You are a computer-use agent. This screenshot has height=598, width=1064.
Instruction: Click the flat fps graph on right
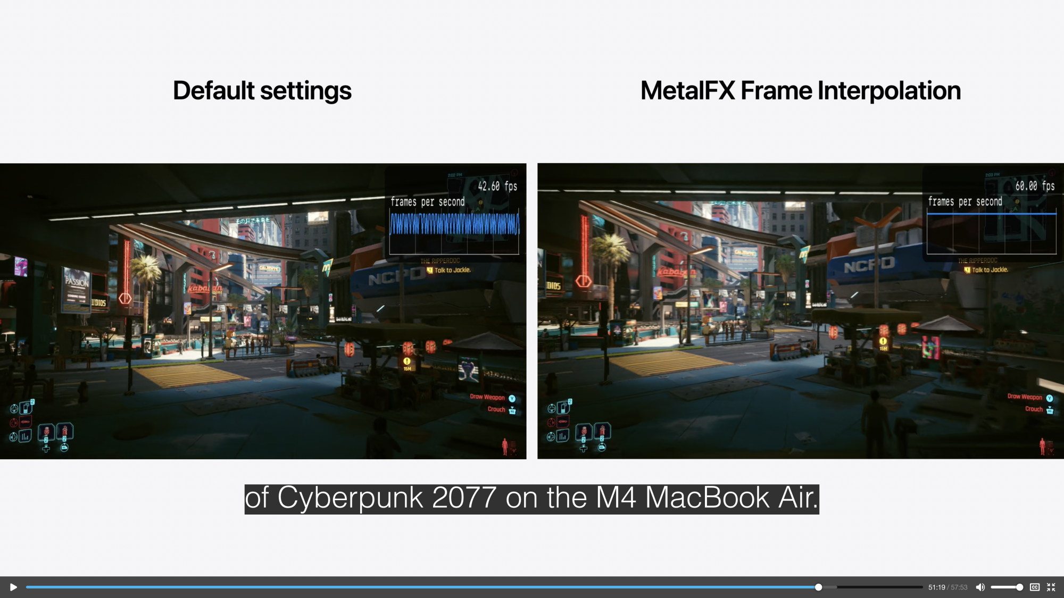point(991,214)
